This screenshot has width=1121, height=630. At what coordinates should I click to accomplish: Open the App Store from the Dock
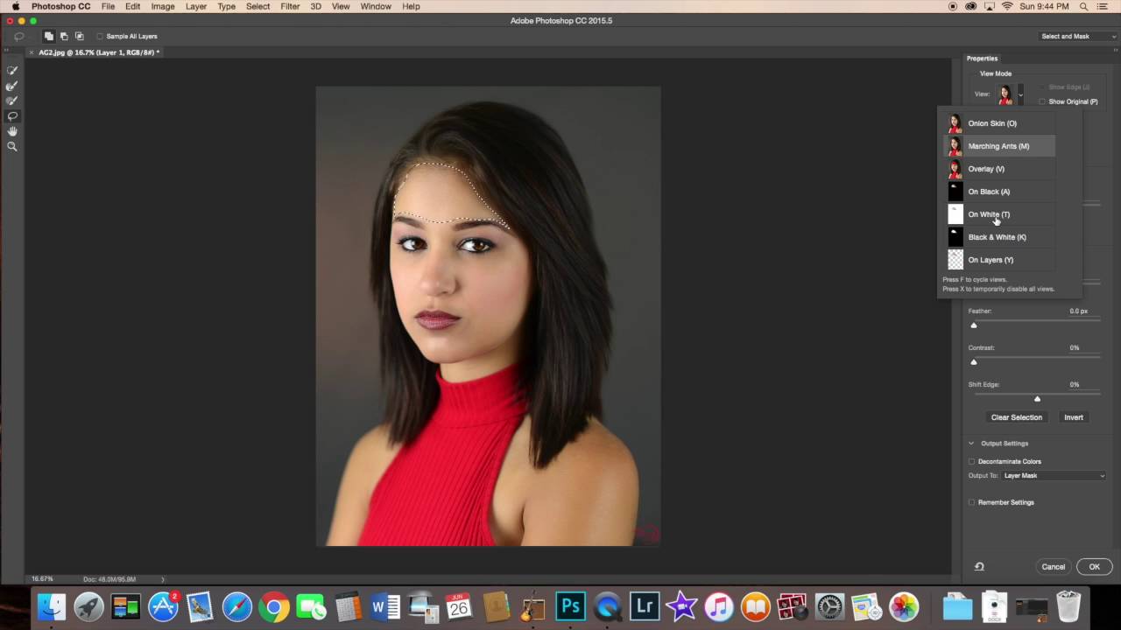[163, 606]
